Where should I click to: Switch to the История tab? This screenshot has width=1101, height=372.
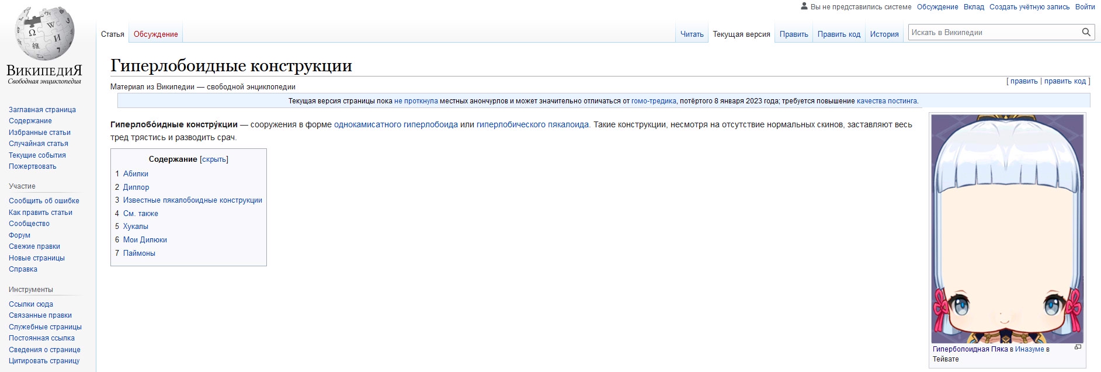[x=884, y=34]
